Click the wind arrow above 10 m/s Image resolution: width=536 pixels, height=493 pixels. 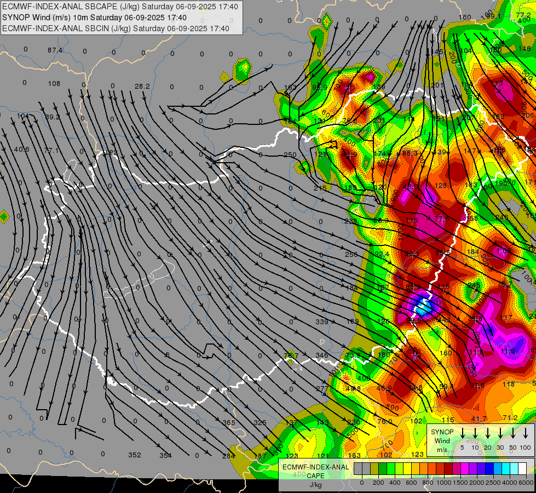pyautogui.click(x=475, y=433)
